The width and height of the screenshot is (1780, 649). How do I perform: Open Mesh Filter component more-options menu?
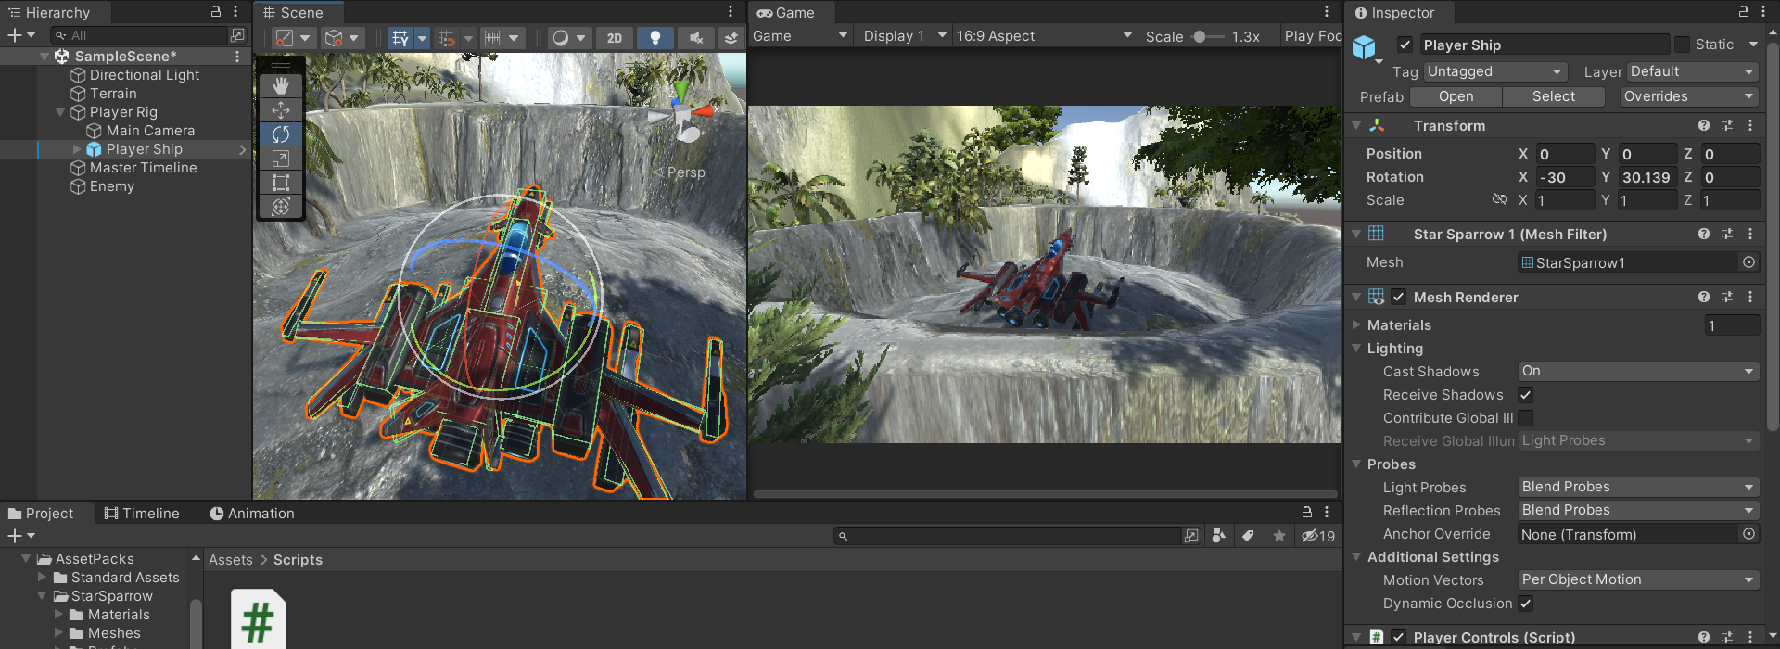click(x=1750, y=234)
